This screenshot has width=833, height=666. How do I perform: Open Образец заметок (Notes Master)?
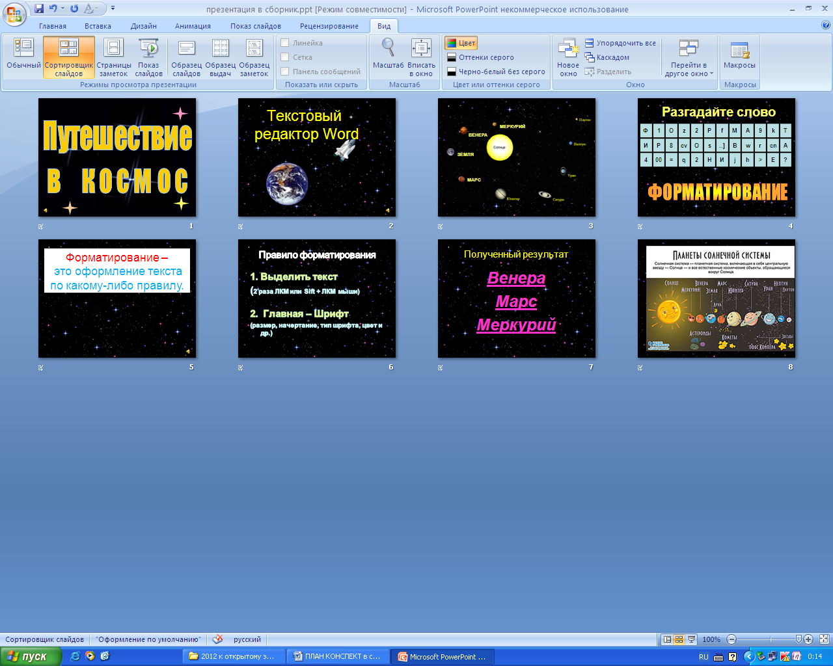click(x=254, y=58)
